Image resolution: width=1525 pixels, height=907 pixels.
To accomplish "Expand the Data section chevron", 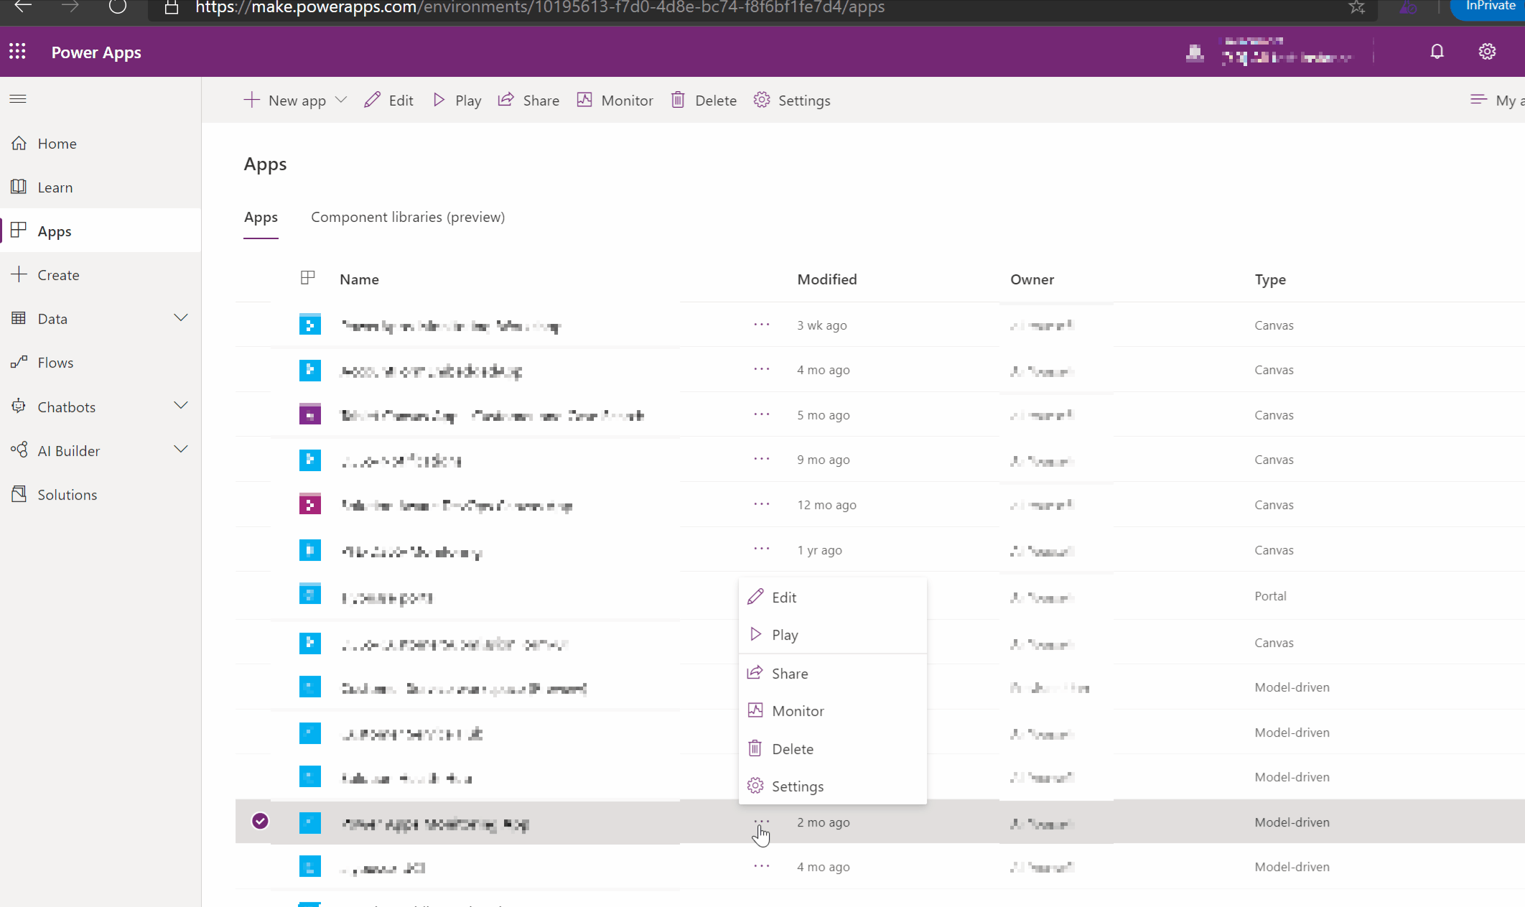I will point(181,318).
